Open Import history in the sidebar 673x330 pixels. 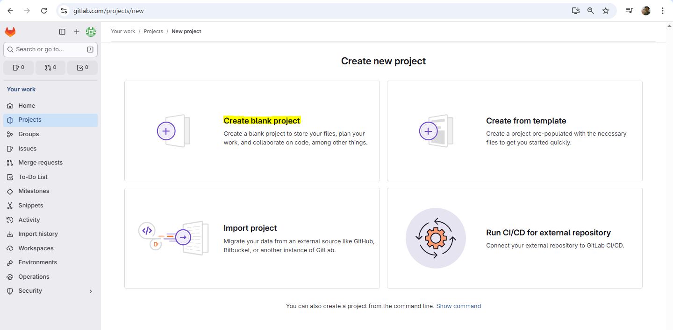click(38, 234)
